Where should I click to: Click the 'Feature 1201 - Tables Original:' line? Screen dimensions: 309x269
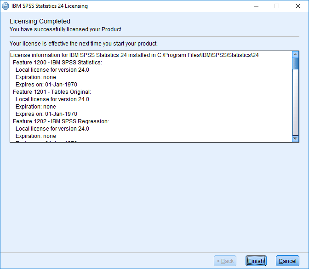(52, 92)
